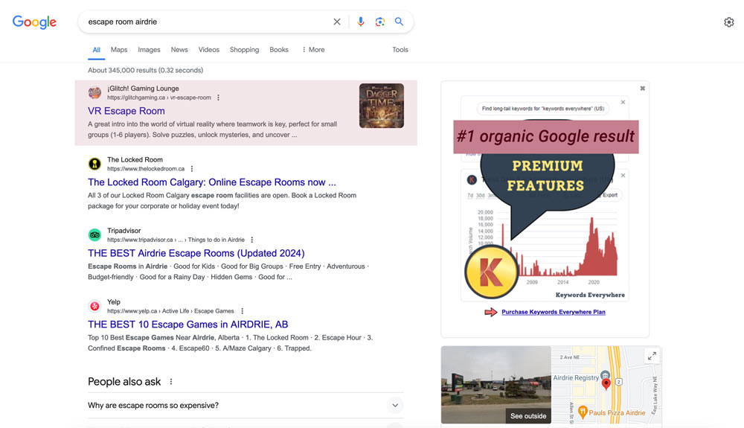Switch to the Maps tab
This screenshot has height=428, width=744.
pyautogui.click(x=118, y=50)
